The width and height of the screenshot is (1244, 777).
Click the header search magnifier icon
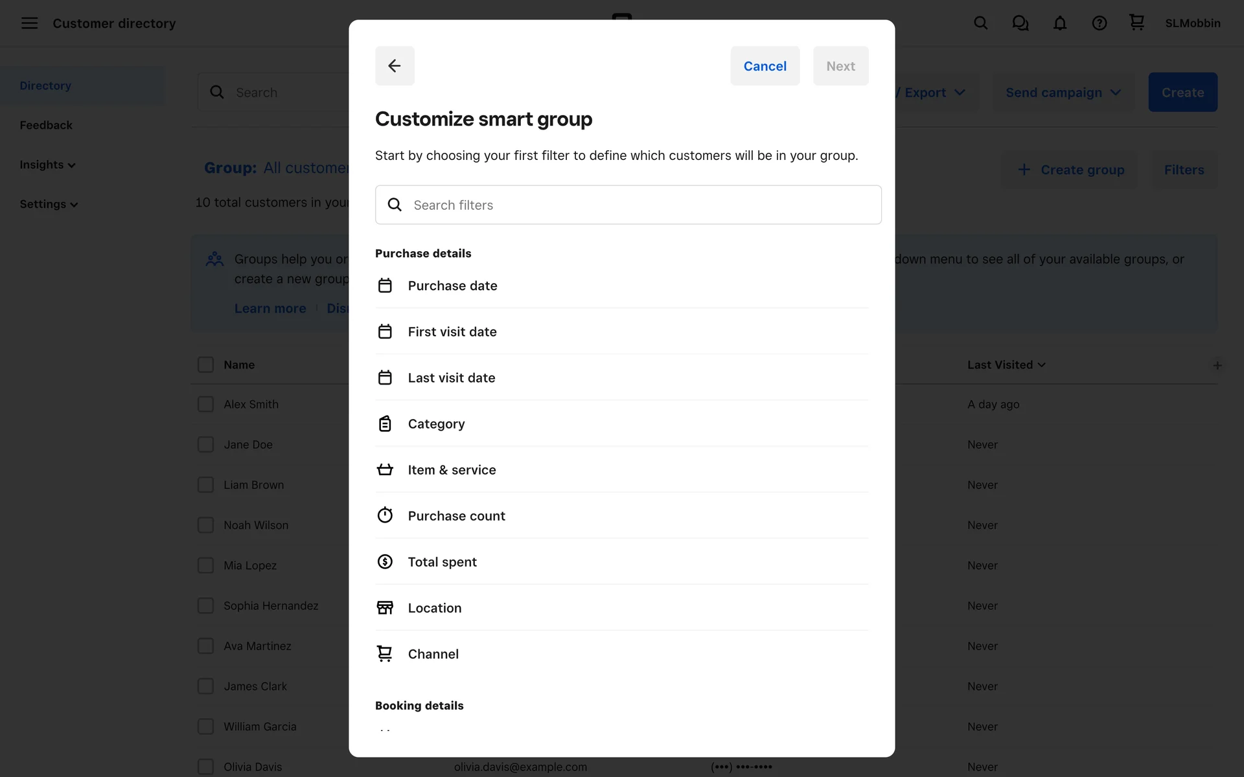(980, 23)
